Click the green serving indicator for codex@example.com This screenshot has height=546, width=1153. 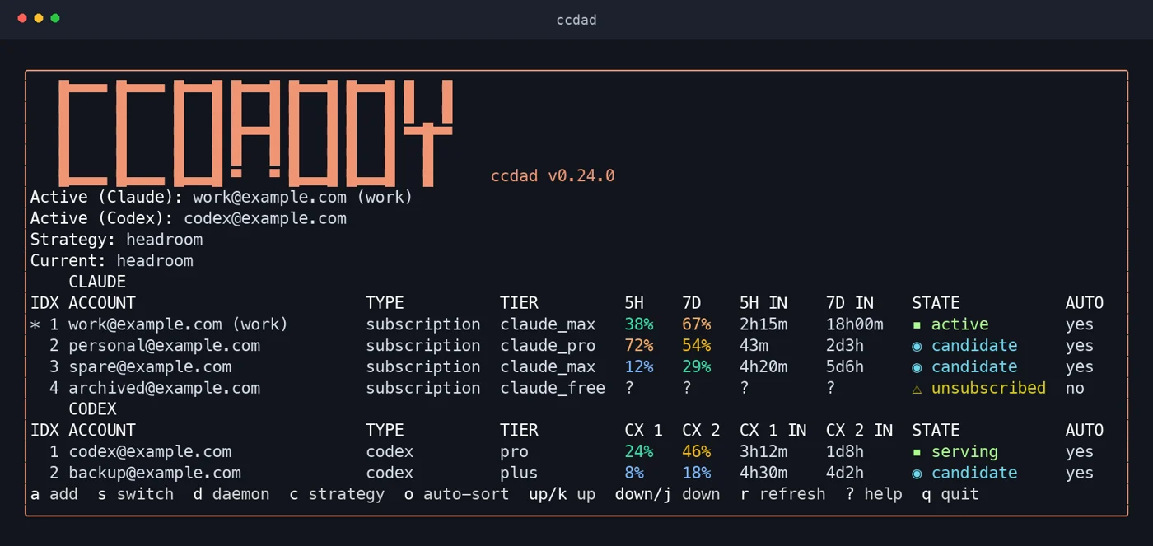coord(917,452)
